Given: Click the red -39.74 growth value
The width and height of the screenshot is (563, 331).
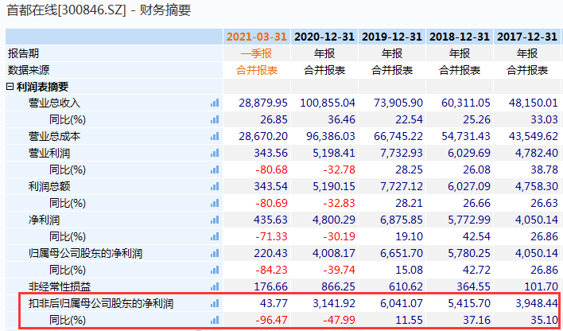Looking at the screenshot, I should coord(339,270).
